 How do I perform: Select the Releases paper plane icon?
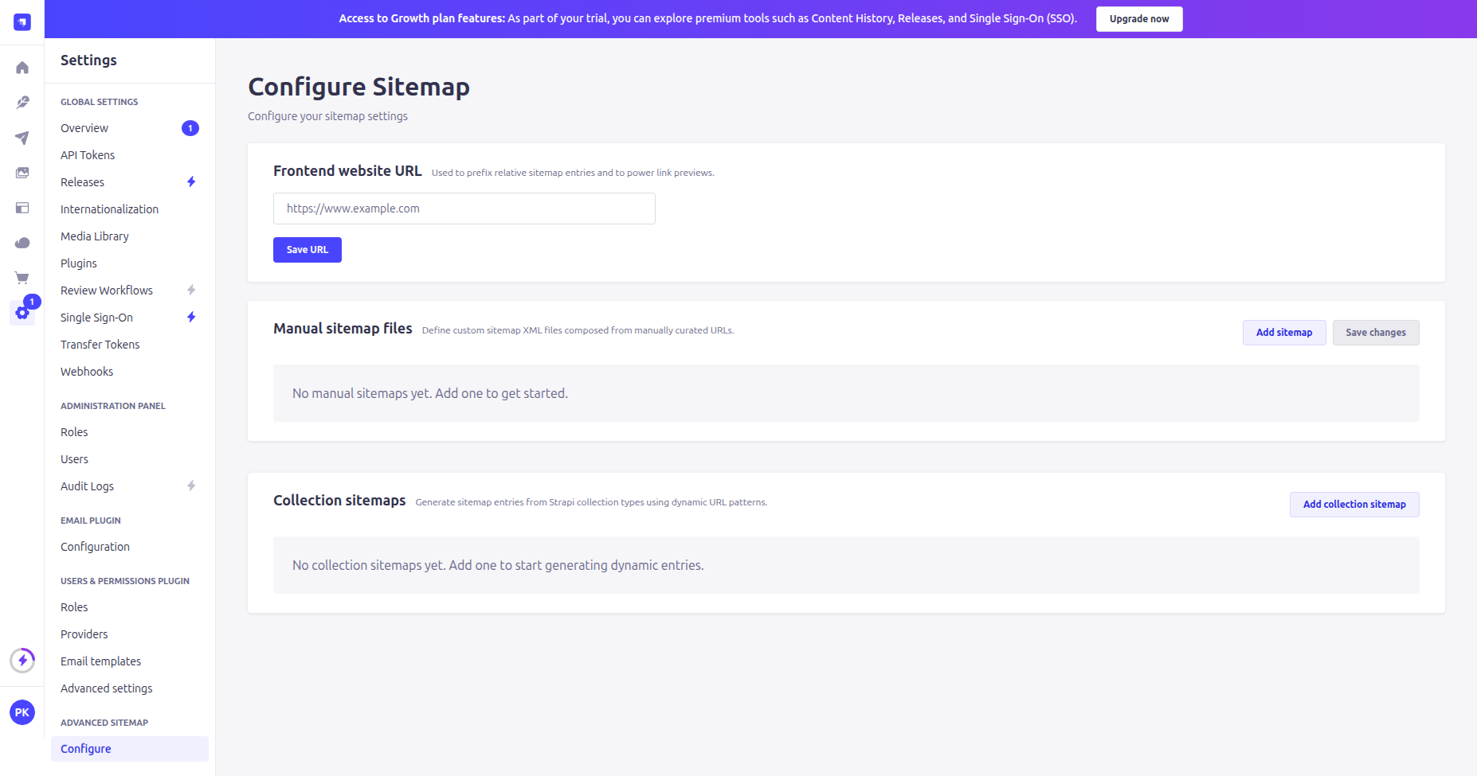tap(22, 138)
